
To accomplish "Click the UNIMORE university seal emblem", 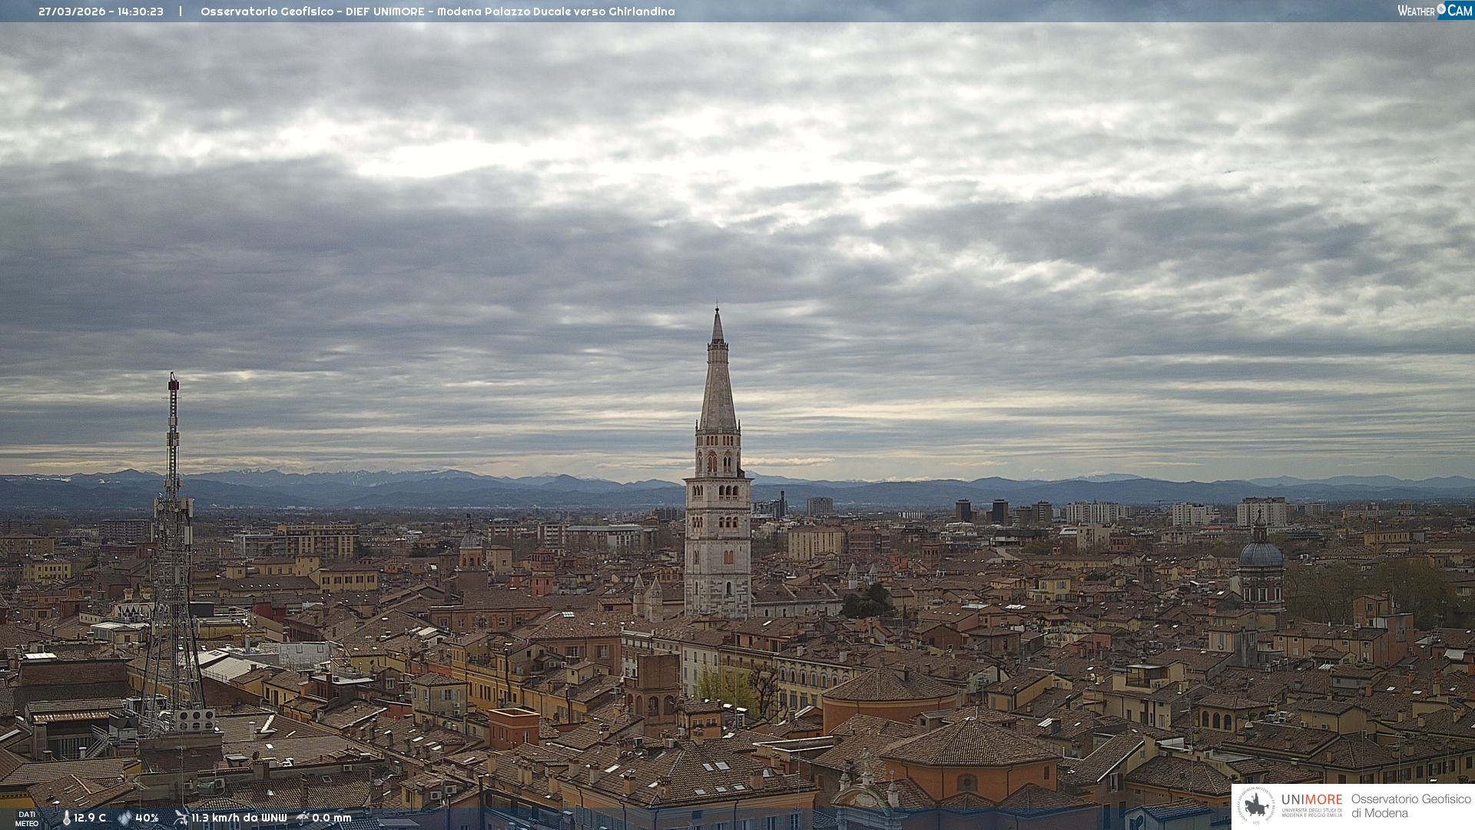I will [x=1256, y=805].
